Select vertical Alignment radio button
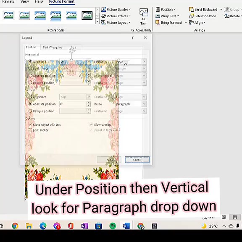 [30, 97]
